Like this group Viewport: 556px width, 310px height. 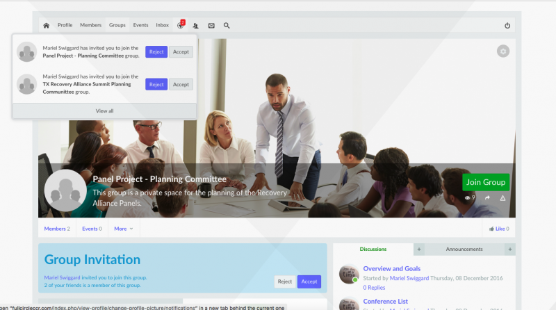coord(499,229)
